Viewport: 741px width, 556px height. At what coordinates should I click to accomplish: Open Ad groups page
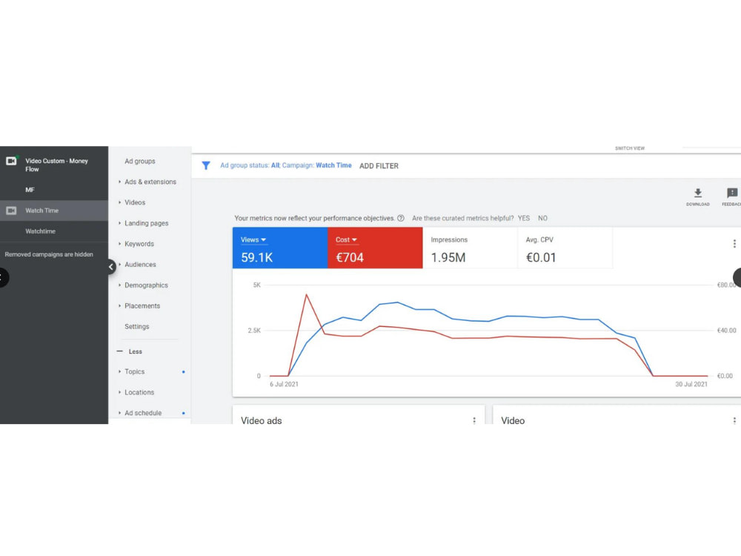pyautogui.click(x=140, y=161)
